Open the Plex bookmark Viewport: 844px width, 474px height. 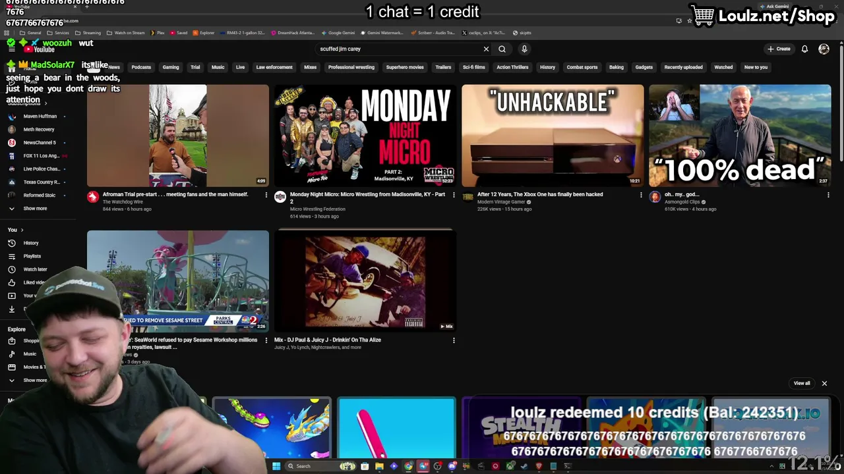pos(156,33)
